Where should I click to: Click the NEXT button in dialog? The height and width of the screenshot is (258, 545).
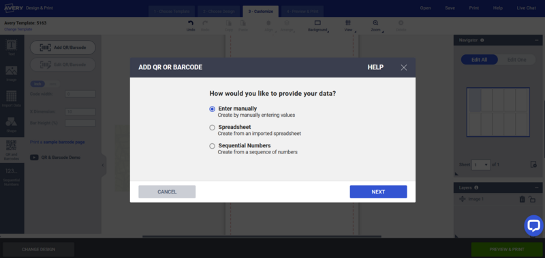click(378, 192)
